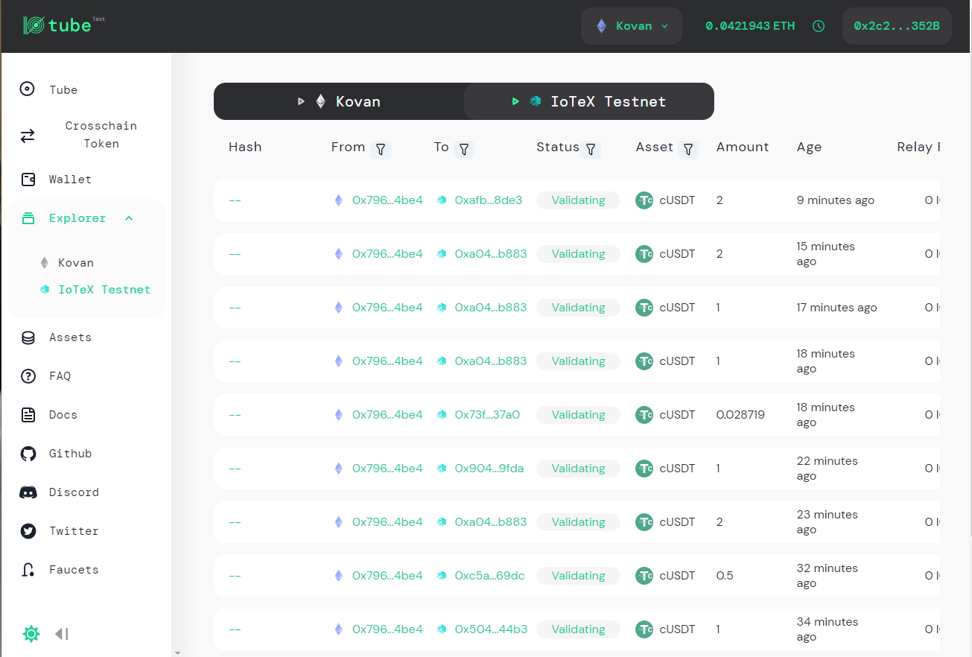The height and width of the screenshot is (657, 972).
Task: Click cUSDT icon in 9 minutes ago row
Action: point(644,200)
